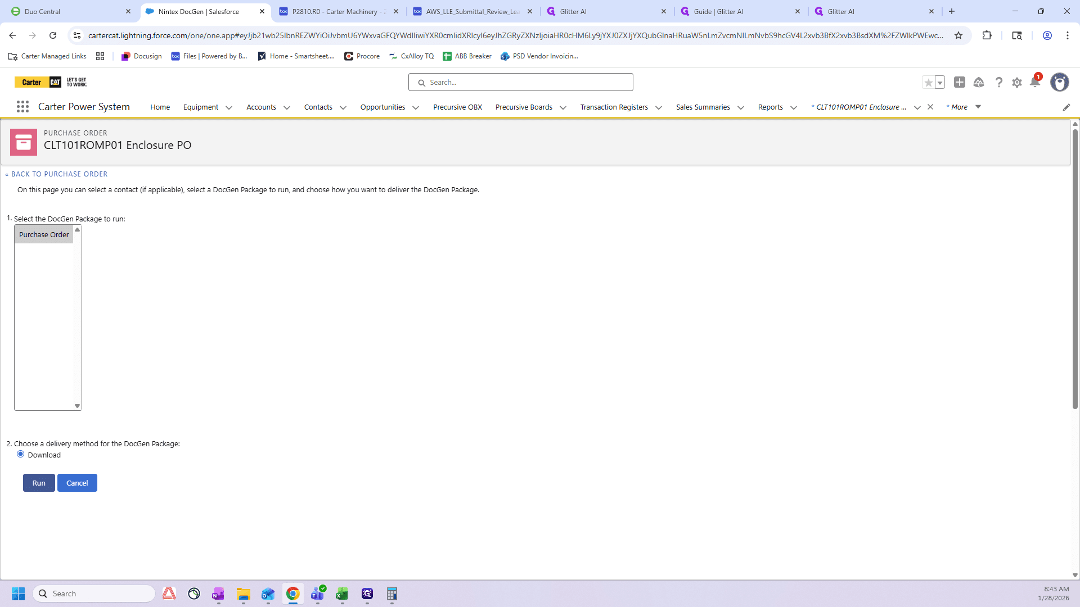Click the page vertical scrollbar
The image size is (1080, 607).
[1075, 269]
